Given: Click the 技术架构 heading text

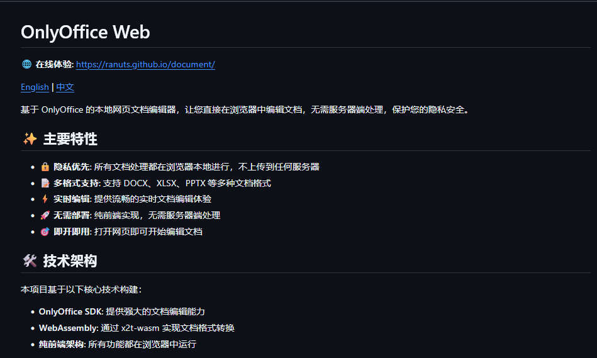Looking at the screenshot, I should coord(70,261).
